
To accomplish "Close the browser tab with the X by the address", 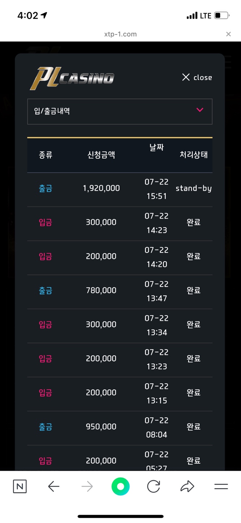I will pos(228,34).
